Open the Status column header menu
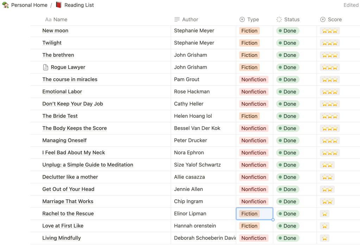Image resolution: width=360 pixels, height=246 pixels. 292,20
